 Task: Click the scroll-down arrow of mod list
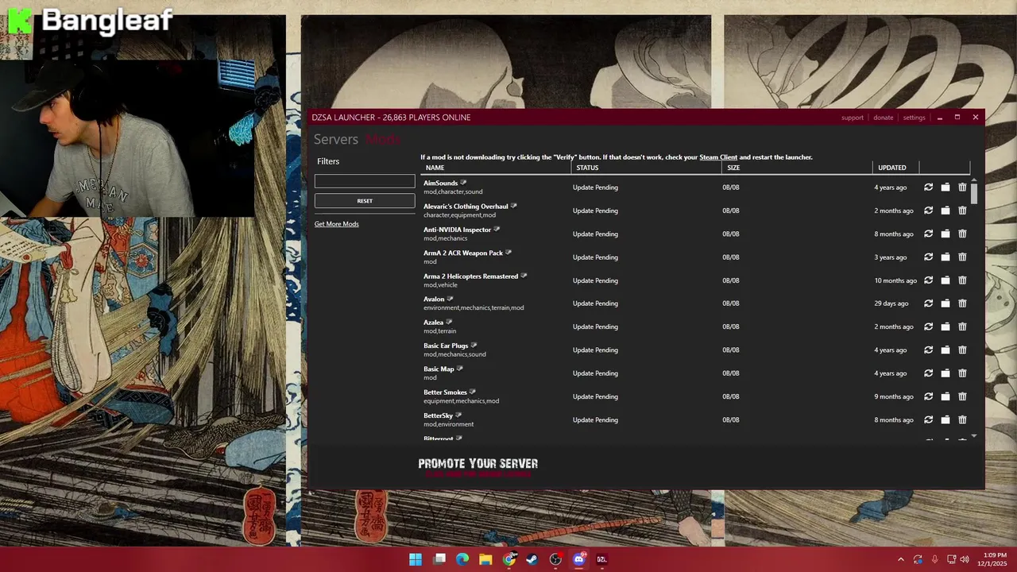pos(974,436)
